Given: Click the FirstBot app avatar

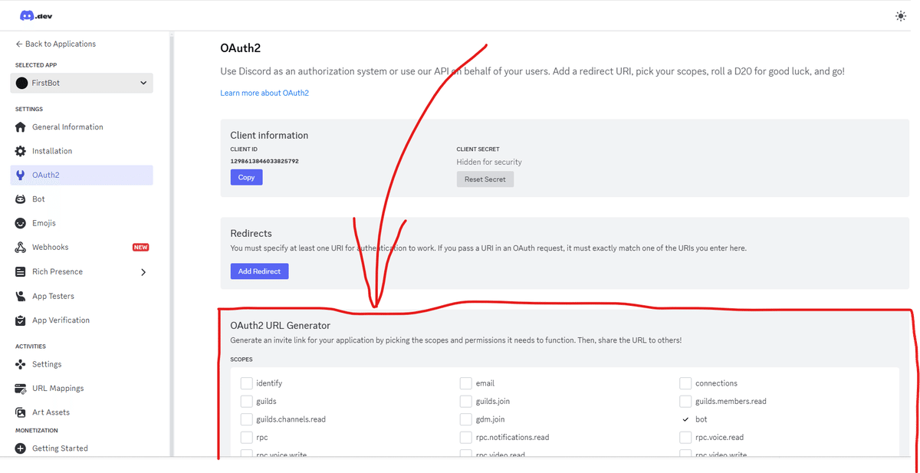Looking at the screenshot, I should coord(21,83).
